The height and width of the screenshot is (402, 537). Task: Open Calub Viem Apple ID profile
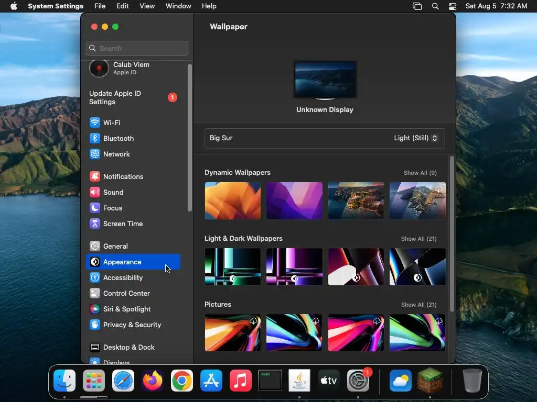[x=133, y=69]
